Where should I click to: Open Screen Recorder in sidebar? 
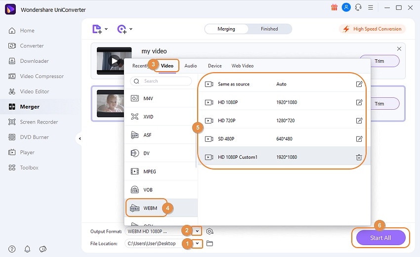(33, 122)
